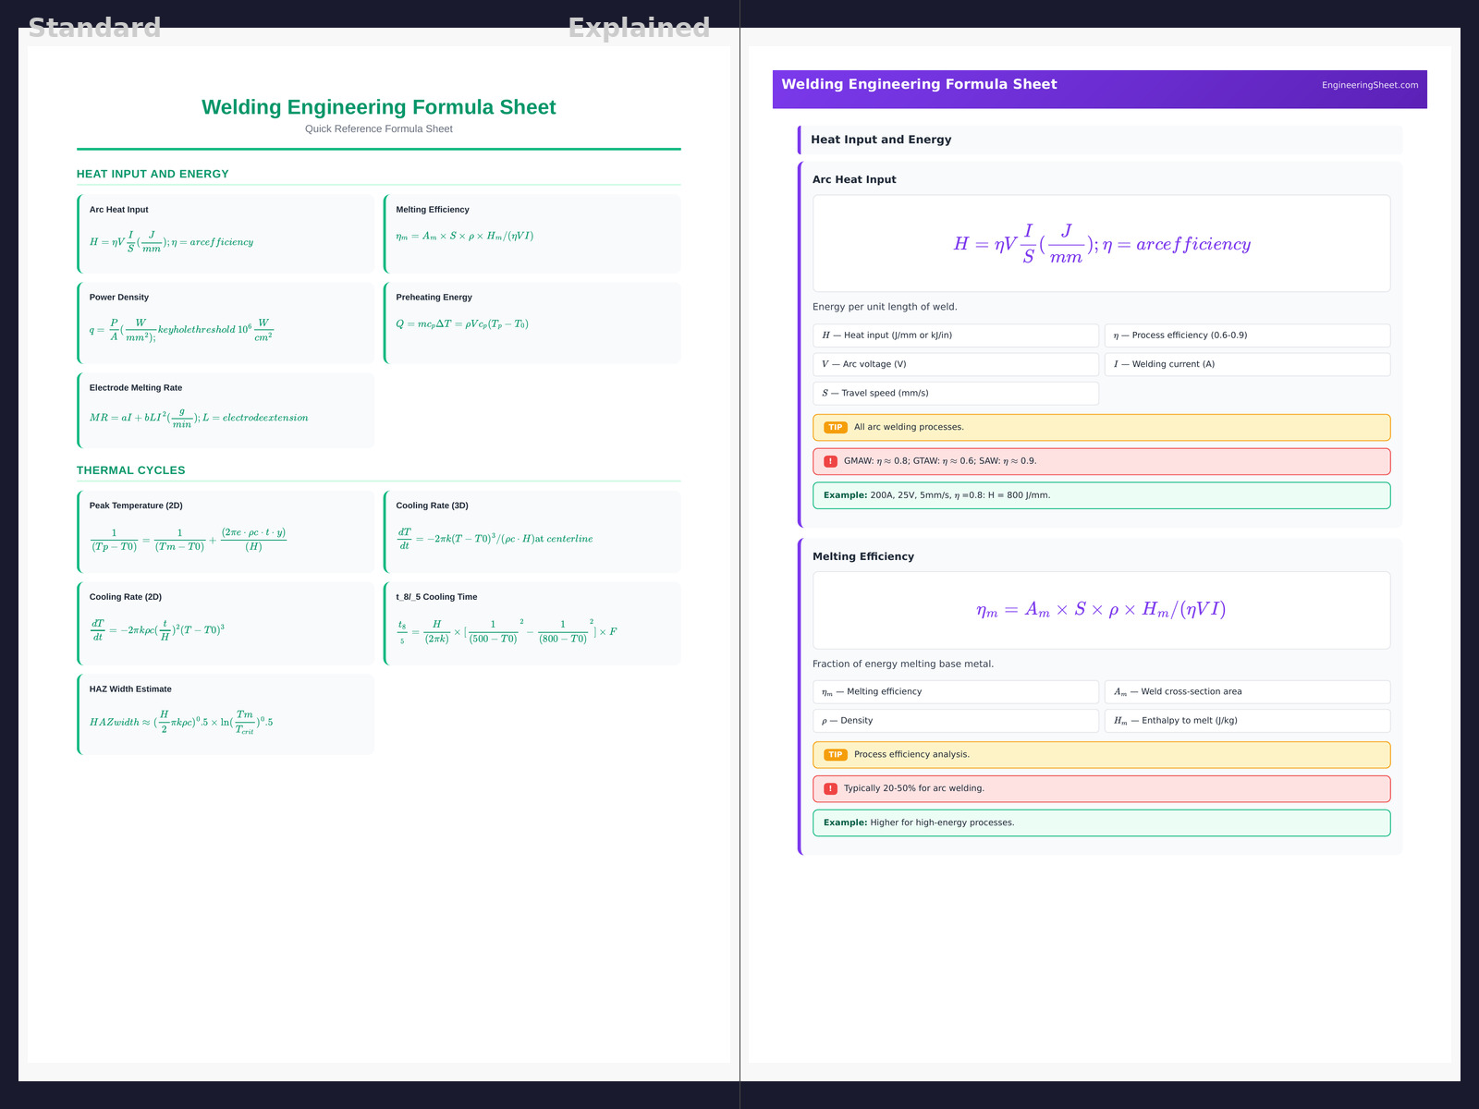Select the Power Density formula card
The height and width of the screenshot is (1109, 1479).
click(226, 323)
